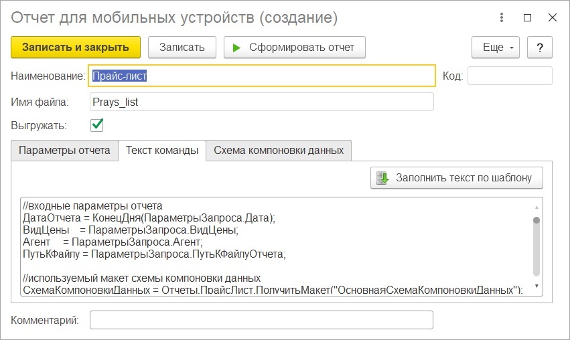Click the green play icon on Сформировать отчет
The width and height of the screenshot is (570, 340).
[236, 48]
